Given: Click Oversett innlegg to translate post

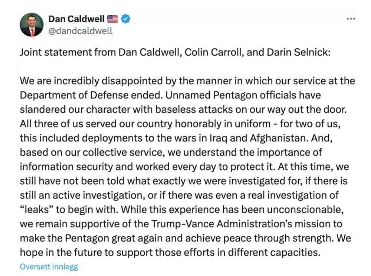Looking at the screenshot, I should (49, 267).
